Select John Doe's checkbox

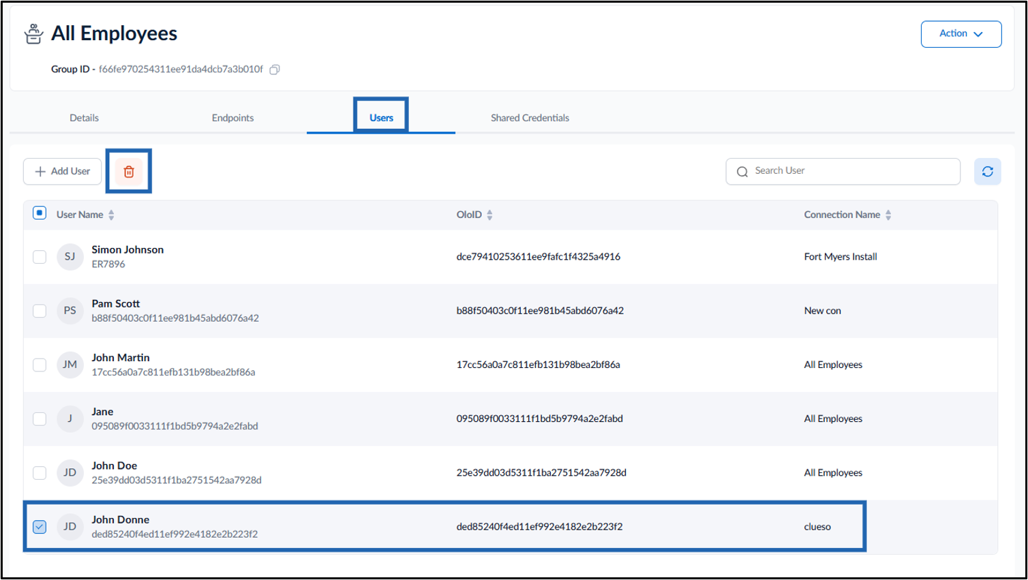(40, 472)
